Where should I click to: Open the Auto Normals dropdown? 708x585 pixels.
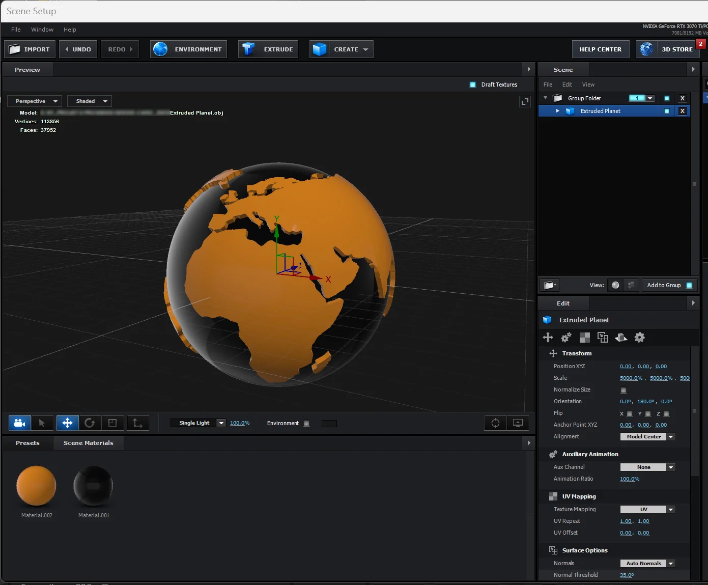pos(647,563)
